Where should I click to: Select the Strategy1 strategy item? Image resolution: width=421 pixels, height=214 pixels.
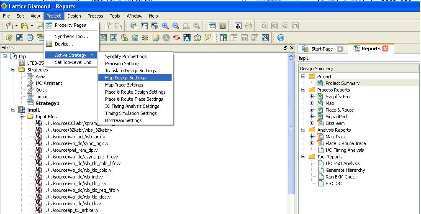pos(47,103)
